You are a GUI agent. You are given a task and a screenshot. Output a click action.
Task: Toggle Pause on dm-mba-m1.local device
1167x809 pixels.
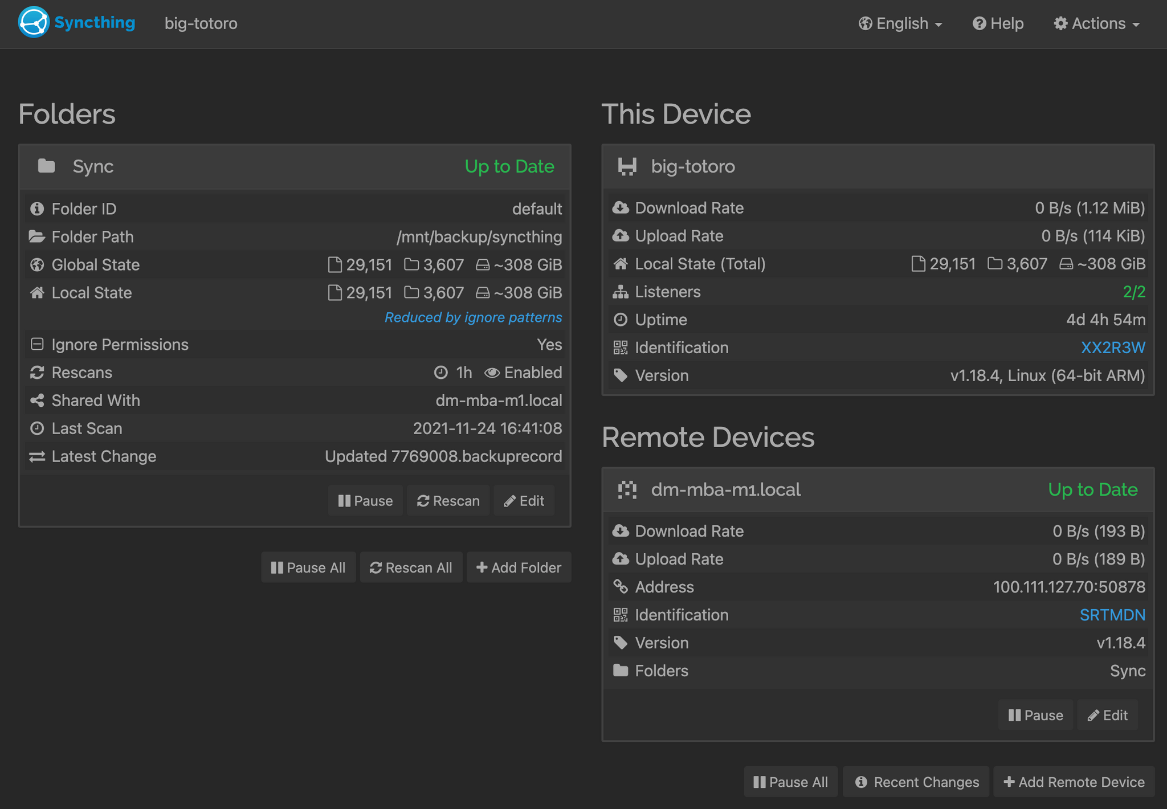(x=1036, y=714)
